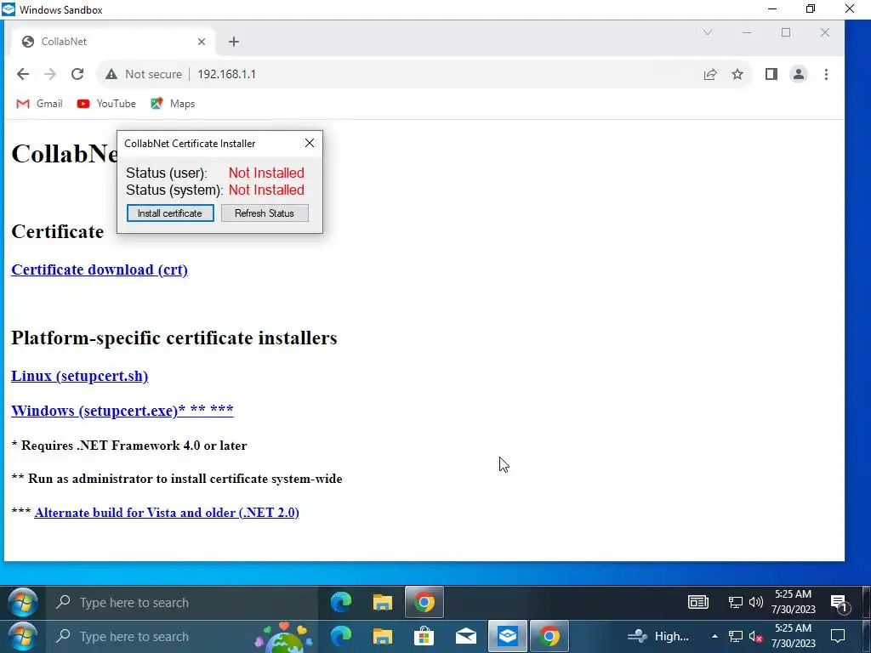Open Microsoft Store from host taskbar
The height and width of the screenshot is (653, 871).
point(424,636)
